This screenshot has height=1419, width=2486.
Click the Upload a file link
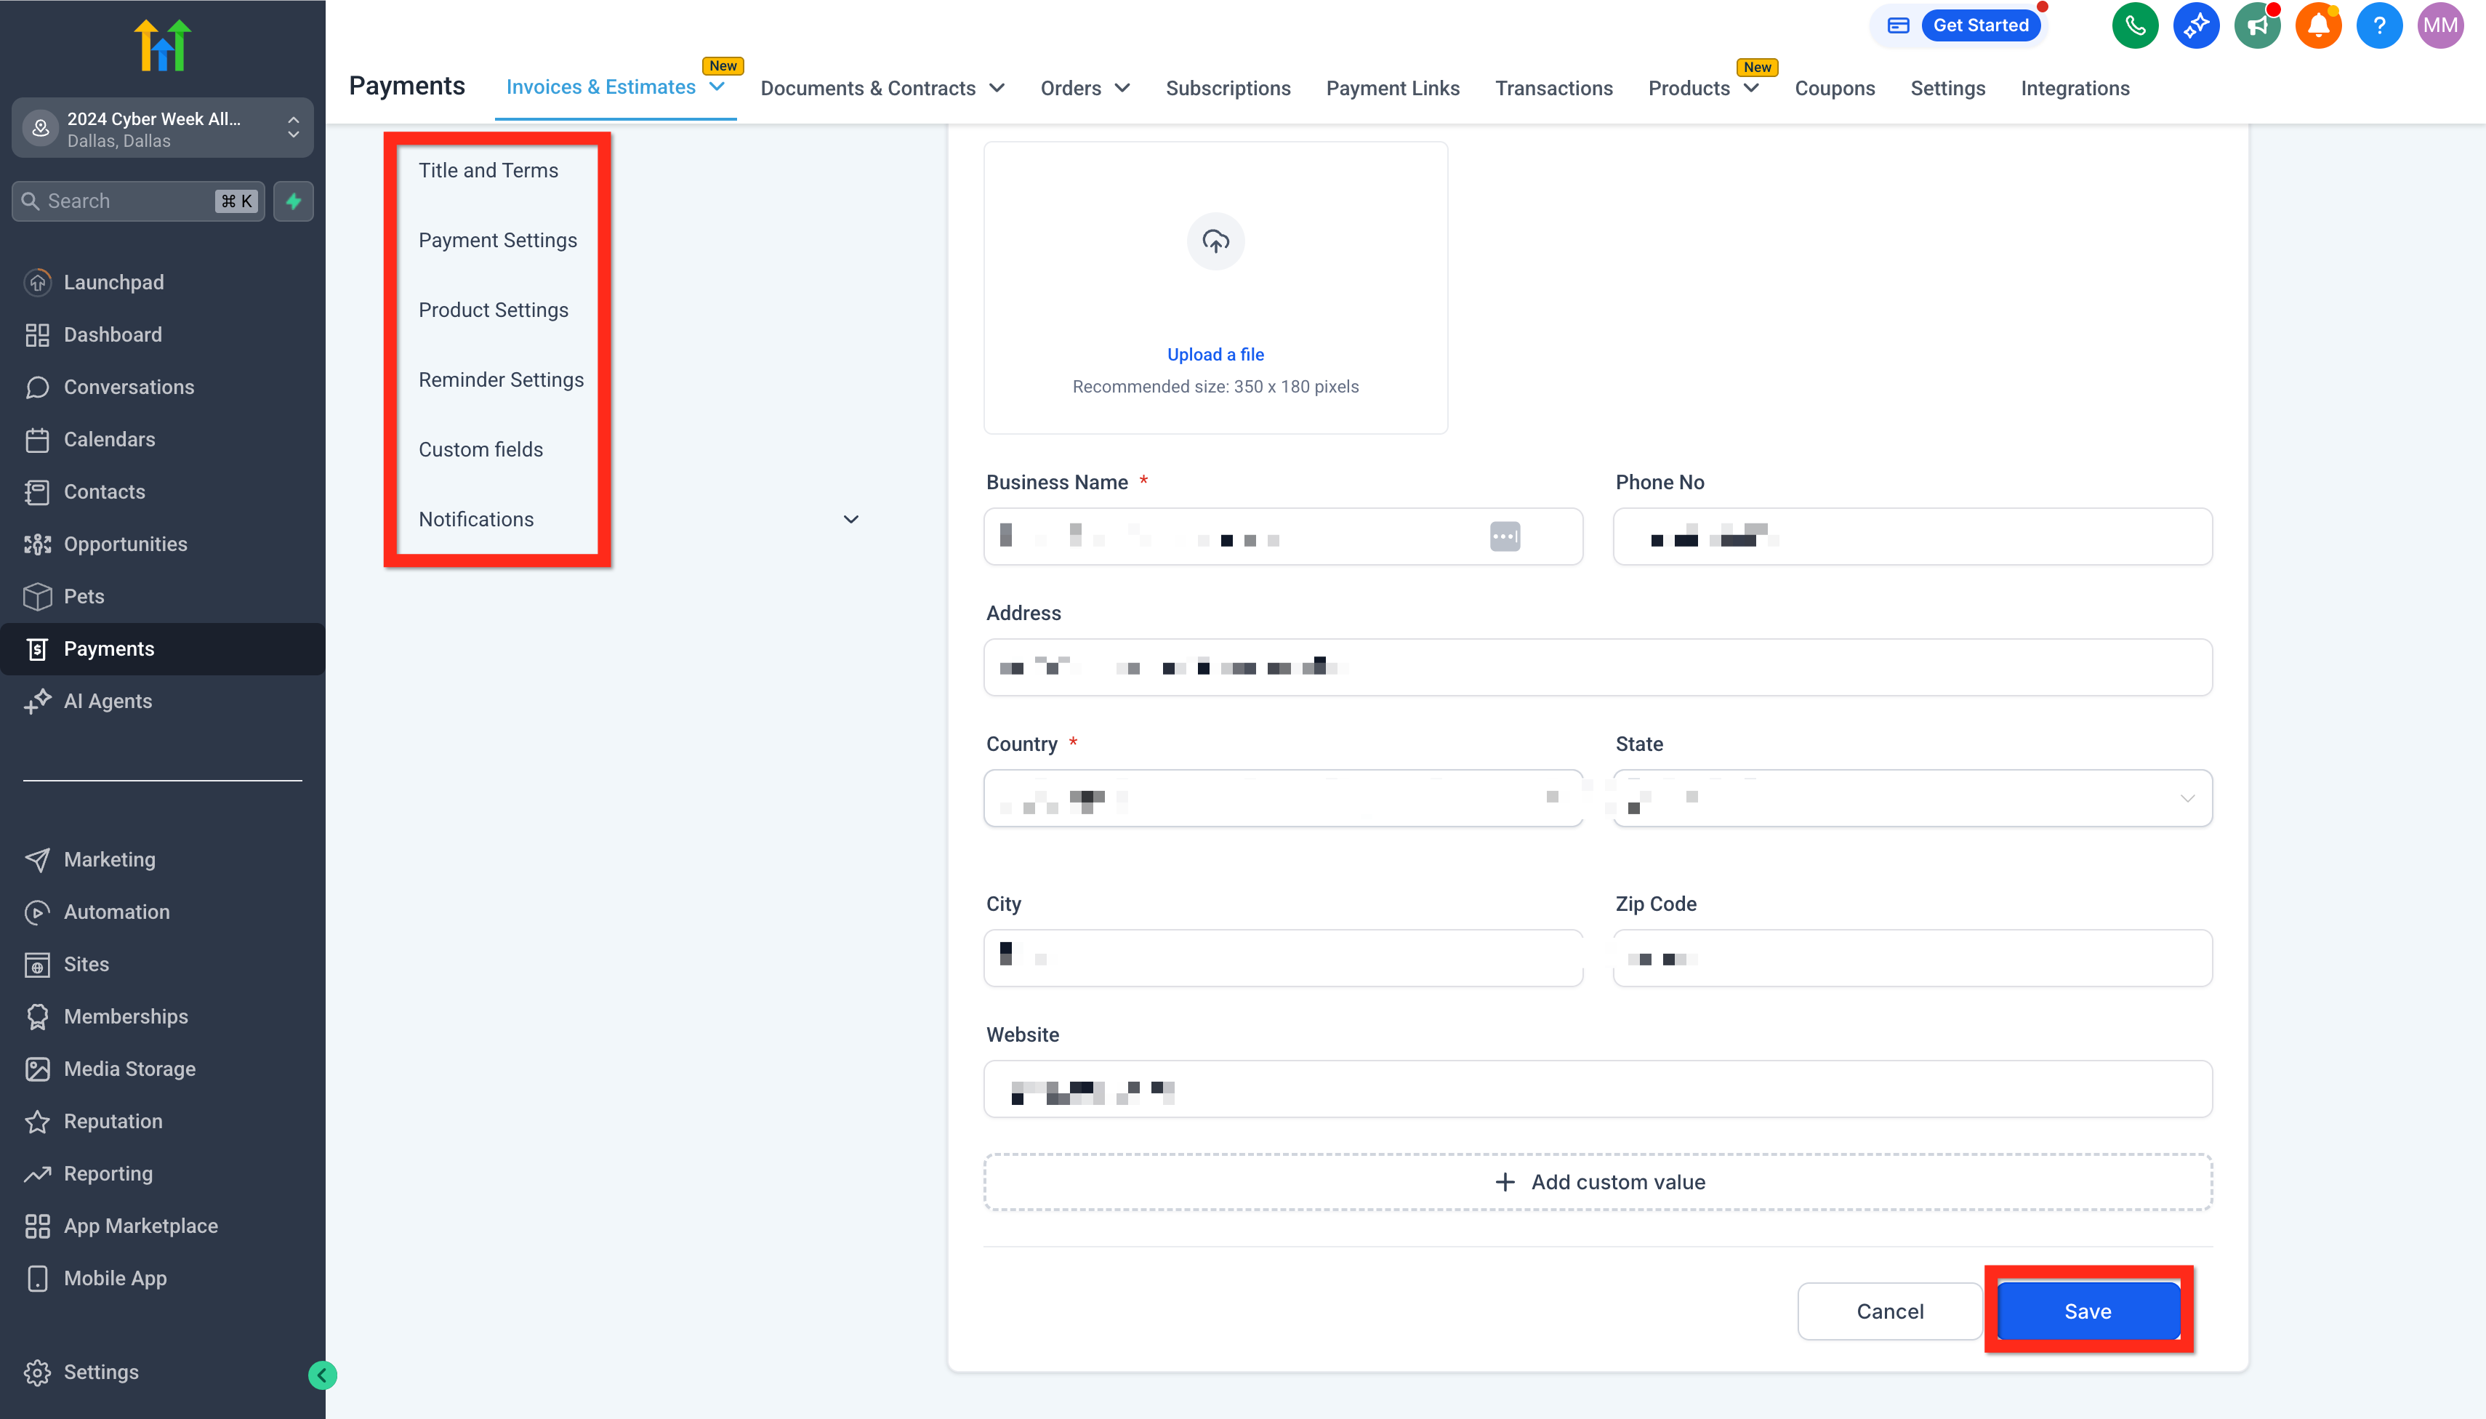pos(1215,355)
